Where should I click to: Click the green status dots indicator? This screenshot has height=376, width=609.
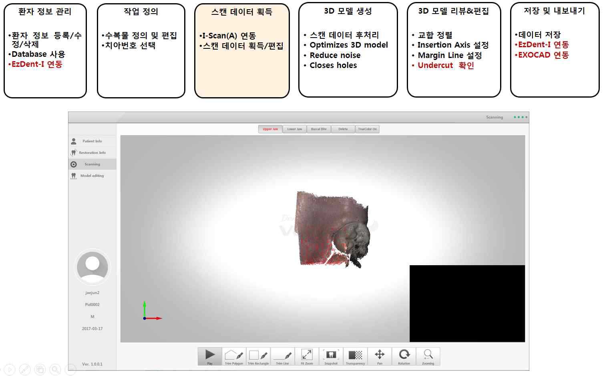pos(521,117)
